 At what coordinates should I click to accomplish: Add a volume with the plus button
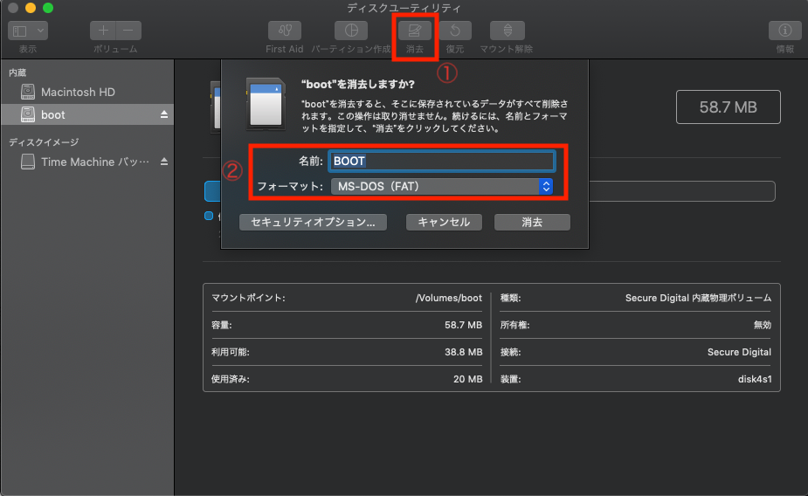[103, 31]
